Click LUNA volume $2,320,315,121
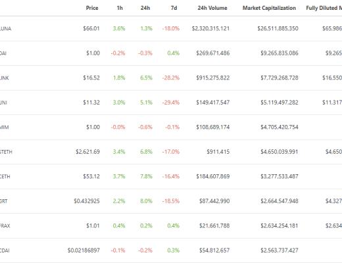 click(210, 28)
